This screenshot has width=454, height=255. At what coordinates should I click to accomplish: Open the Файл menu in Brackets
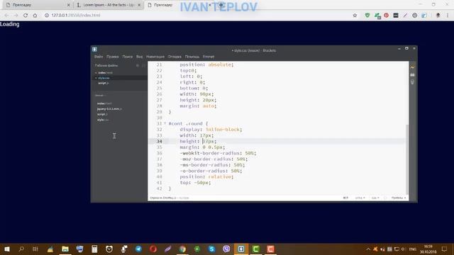tap(99, 57)
